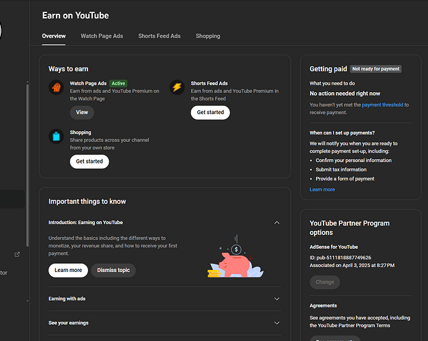This screenshot has width=428, height=341.
Task: Click the Active badge
Action: pos(119,83)
